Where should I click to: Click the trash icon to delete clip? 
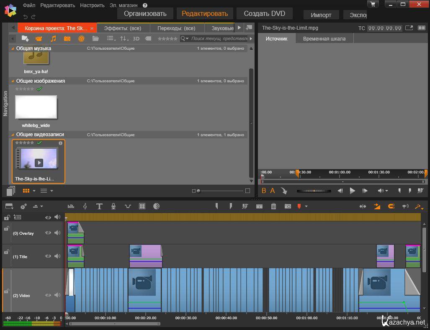pos(273,206)
